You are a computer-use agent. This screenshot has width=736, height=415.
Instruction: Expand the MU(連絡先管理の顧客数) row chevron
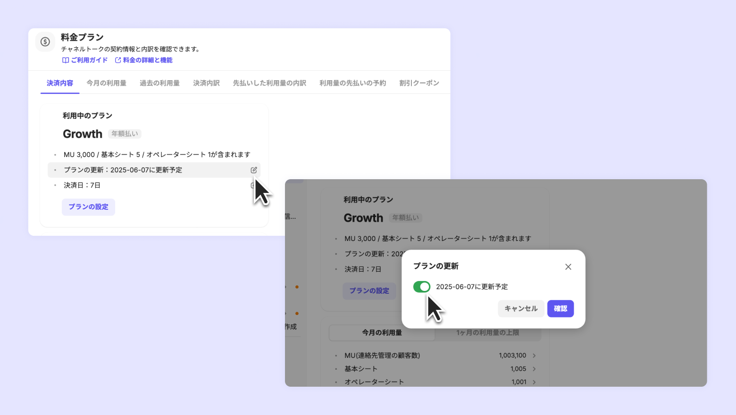[x=534, y=356]
